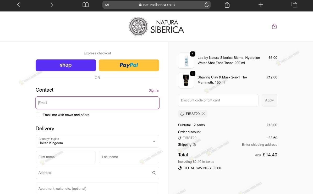The image size is (313, 194).
Task: Click the Apply discount button
Action: (269, 100)
